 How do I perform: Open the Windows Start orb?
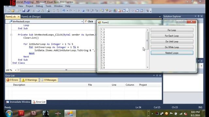(x=9, y=113)
